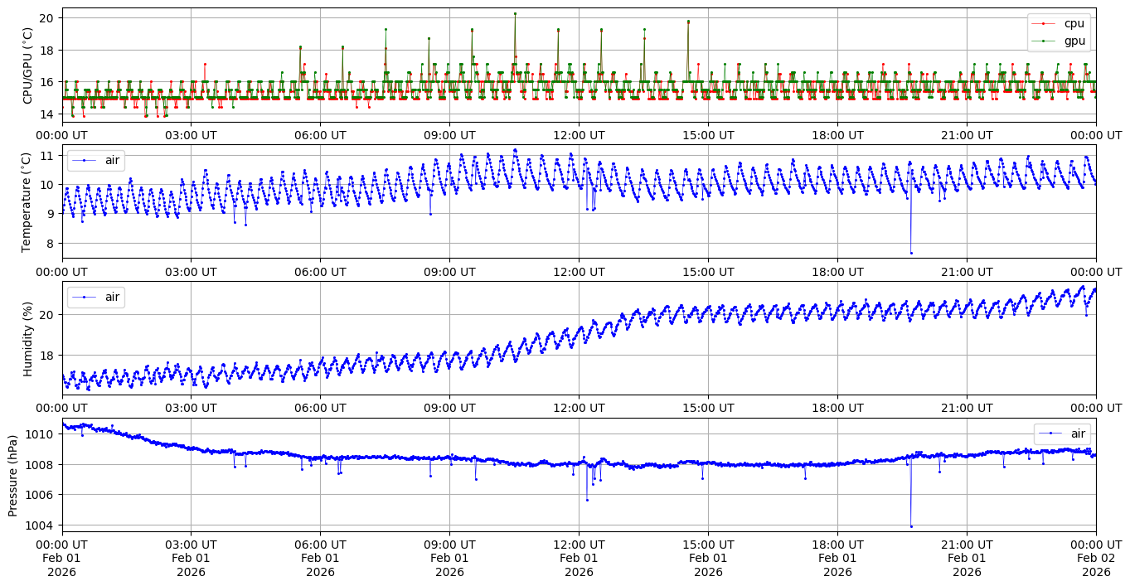Click the Temperature (°C) y-axis label
Image resolution: width=1130 pixels, height=586 pixels.
(x=27, y=201)
